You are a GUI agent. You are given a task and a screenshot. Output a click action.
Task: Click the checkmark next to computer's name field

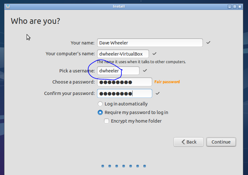(154, 54)
